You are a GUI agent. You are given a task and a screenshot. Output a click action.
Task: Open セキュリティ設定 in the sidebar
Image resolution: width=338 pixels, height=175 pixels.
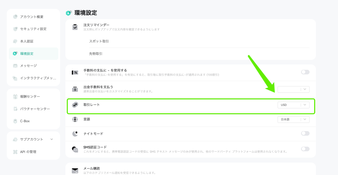pos(33,29)
